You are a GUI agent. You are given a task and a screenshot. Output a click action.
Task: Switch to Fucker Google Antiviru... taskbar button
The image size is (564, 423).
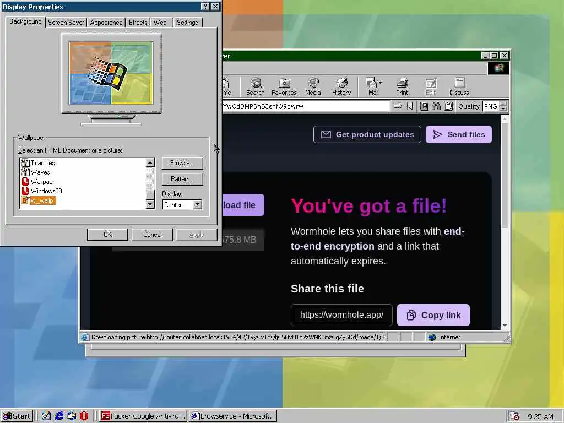point(143,416)
